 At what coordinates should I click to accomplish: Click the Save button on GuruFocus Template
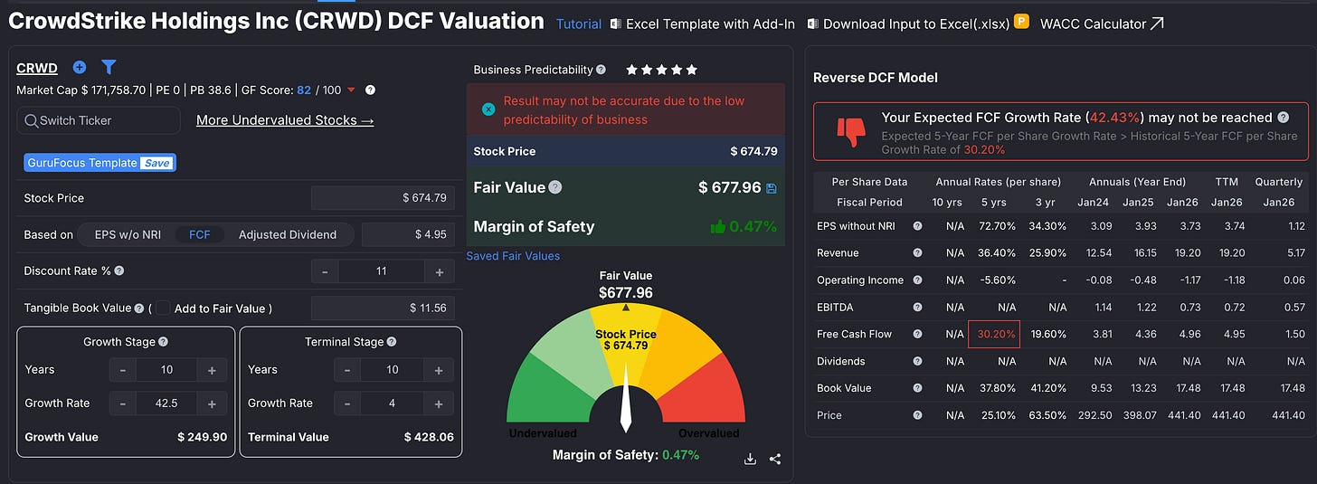(x=156, y=163)
